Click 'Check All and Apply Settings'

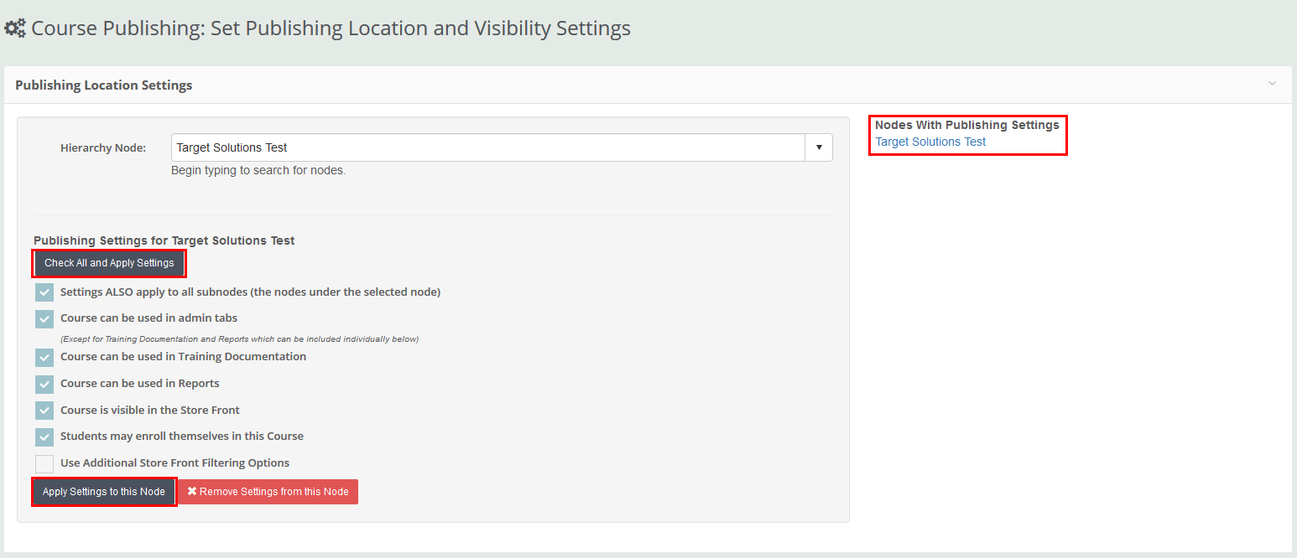click(109, 263)
